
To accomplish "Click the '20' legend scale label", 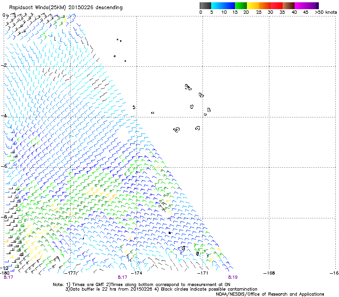I will (246, 12).
